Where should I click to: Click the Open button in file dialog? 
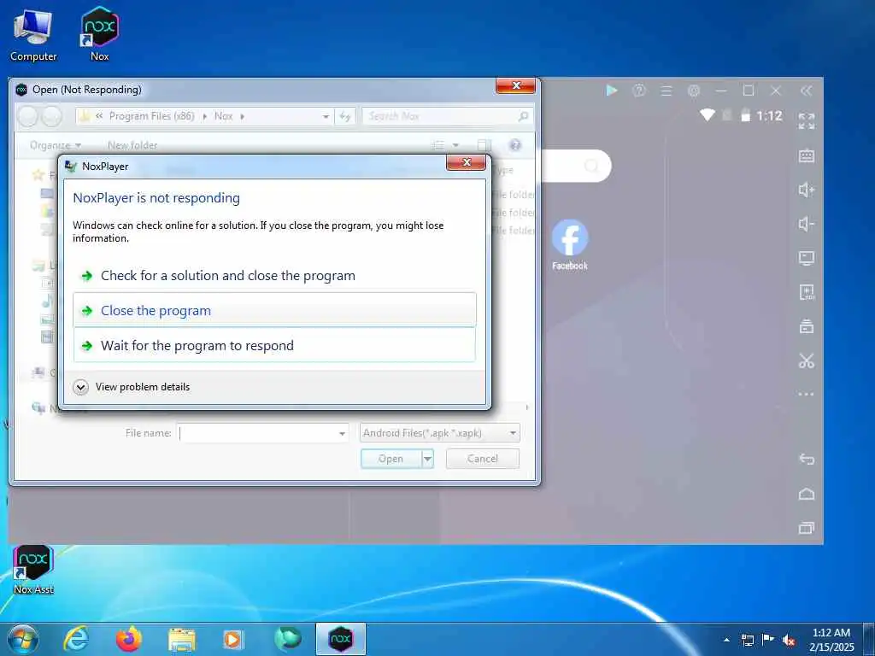click(391, 459)
